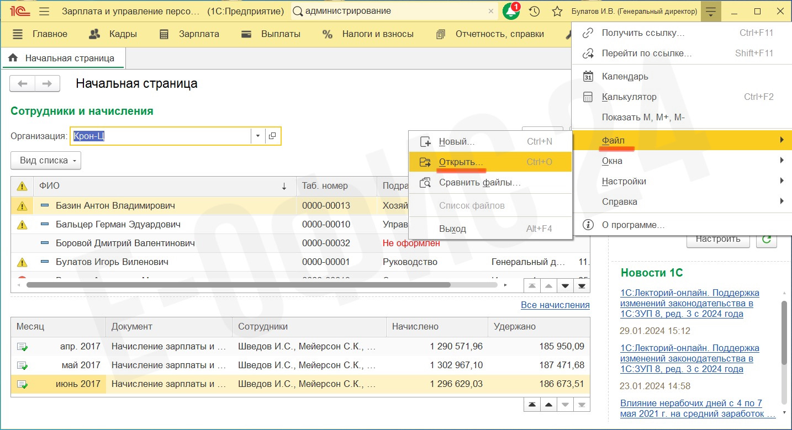Expand the Настройки submenu
The width and height of the screenshot is (792, 430).
(624, 181)
